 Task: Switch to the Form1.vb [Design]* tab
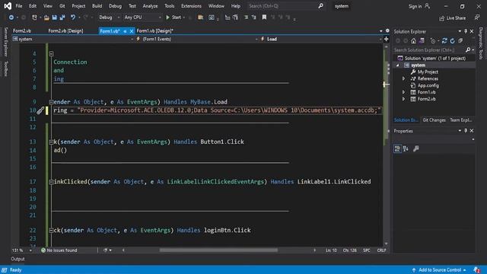coord(155,31)
